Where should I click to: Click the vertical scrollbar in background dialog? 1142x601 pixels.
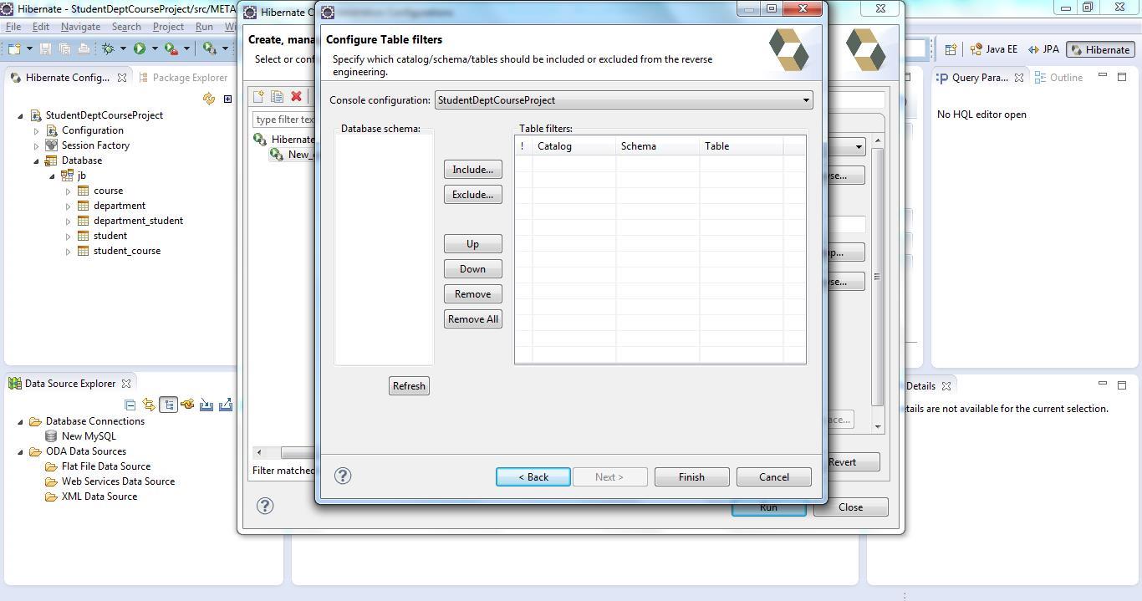(877, 278)
